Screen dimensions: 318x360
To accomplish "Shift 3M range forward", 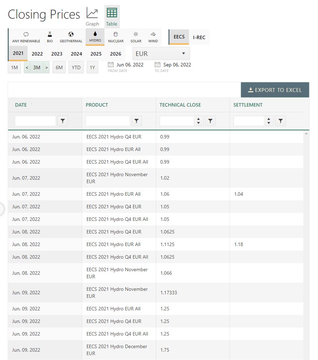I will click(x=46, y=67).
